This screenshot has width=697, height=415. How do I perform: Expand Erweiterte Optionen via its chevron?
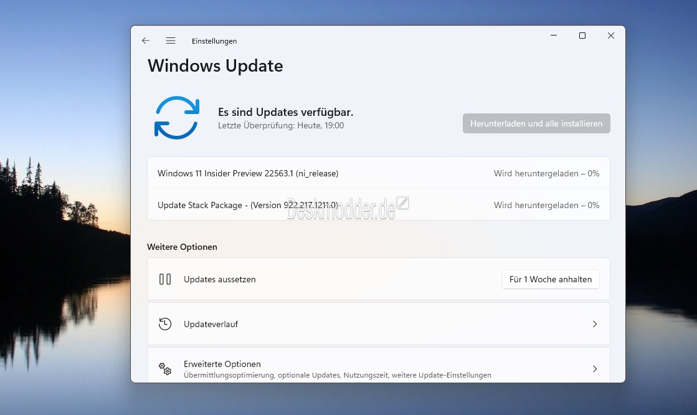(x=595, y=369)
